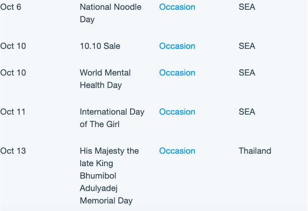Click SEA region in World Mental Health Day row
Image resolution: width=308 pixels, height=211 pixels.
(247, 73)
